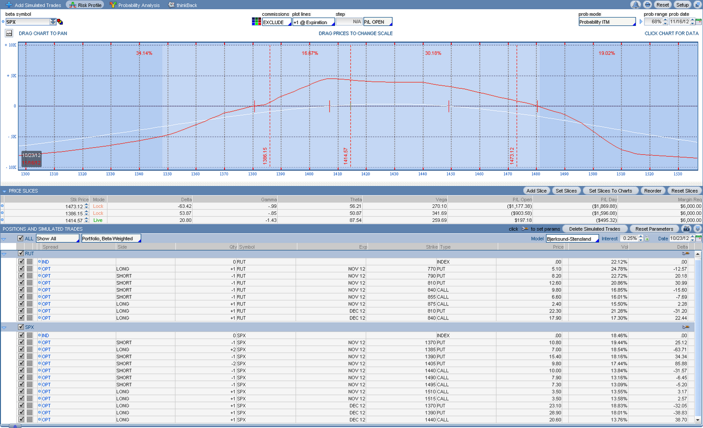Click the Set Slices To Charts button
This screenshot has width=703, height=428.
pyautogui.click(x=610, y=191)
